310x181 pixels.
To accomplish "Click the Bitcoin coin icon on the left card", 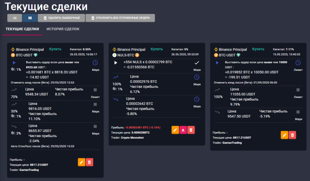I will (13, 55).
